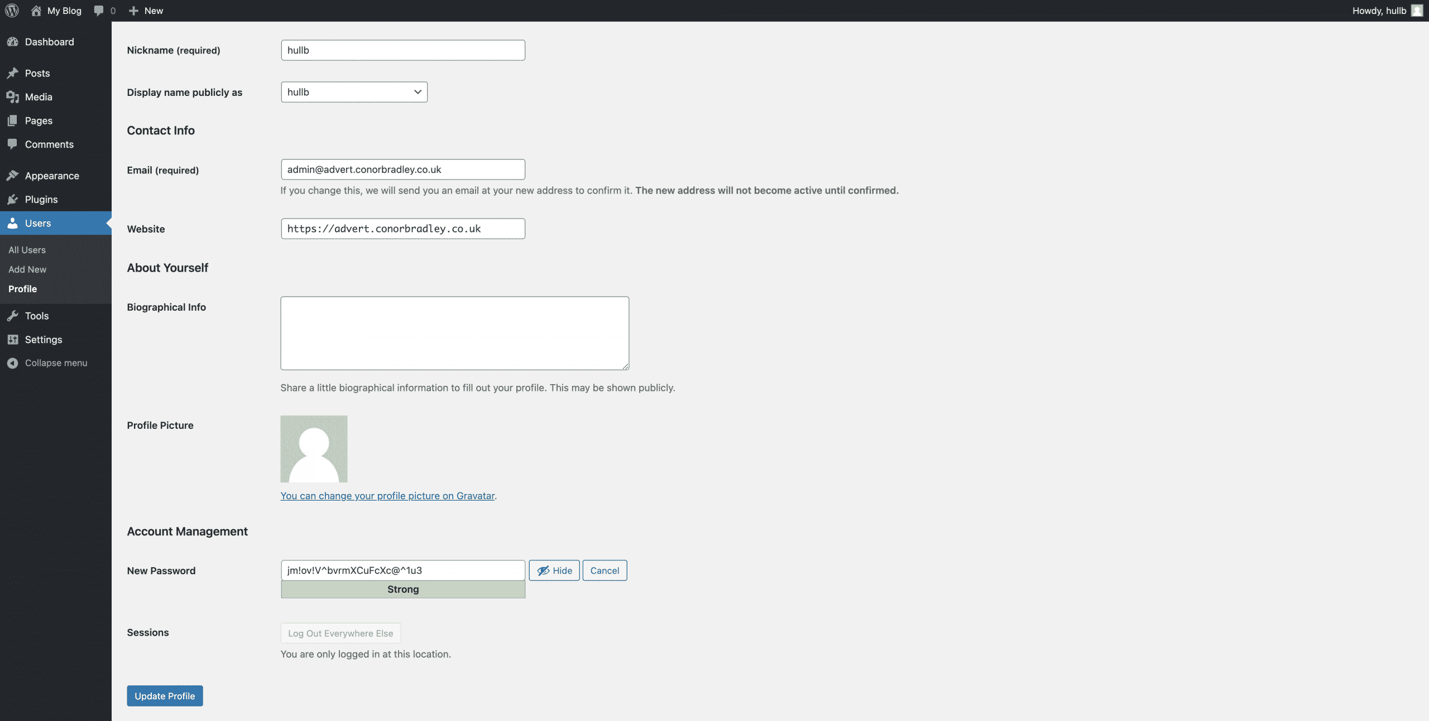This screenshot has height=721, width=1429.
Task: Click the New text in admin bar
Action: (x=154, y=11)
